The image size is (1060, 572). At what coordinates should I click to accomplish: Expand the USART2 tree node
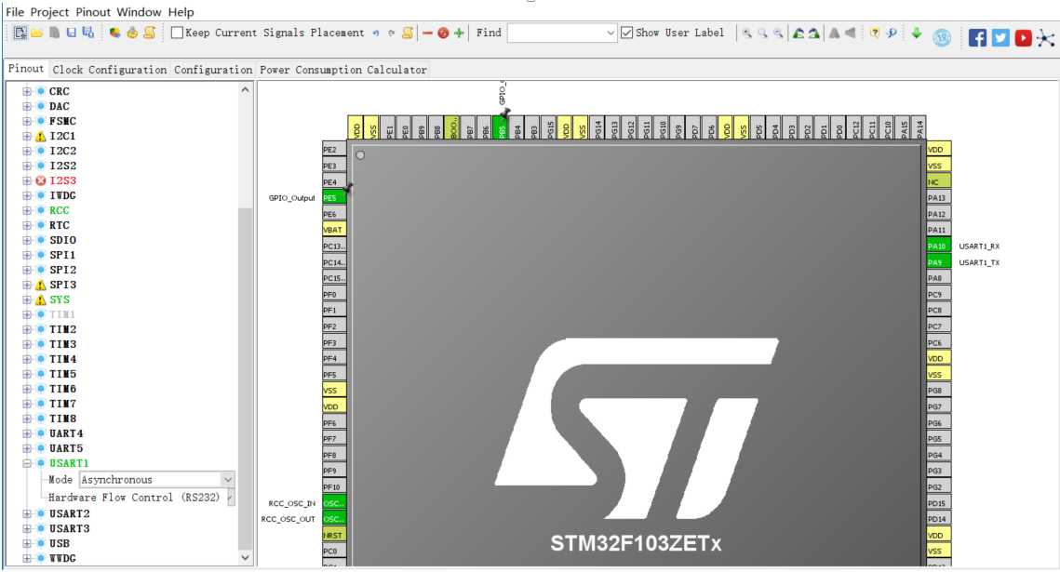point(26,513)
